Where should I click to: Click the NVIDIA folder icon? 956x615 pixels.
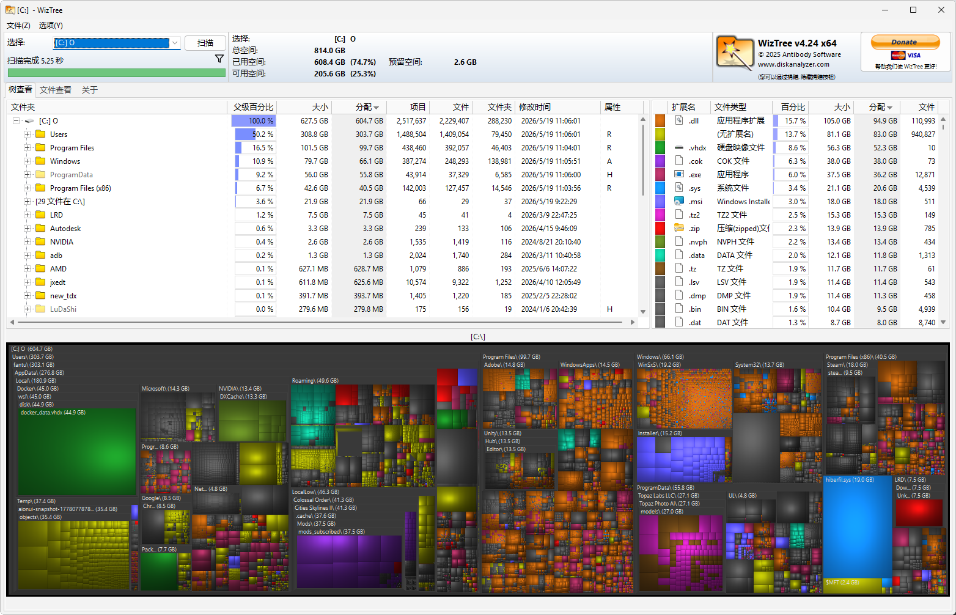41,241
